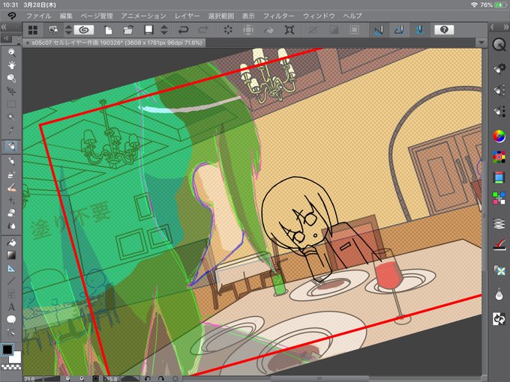This screenshot has height=382, width=510.
Task: Open the canvas tab list dropdown
Action: tap(481, 43)
